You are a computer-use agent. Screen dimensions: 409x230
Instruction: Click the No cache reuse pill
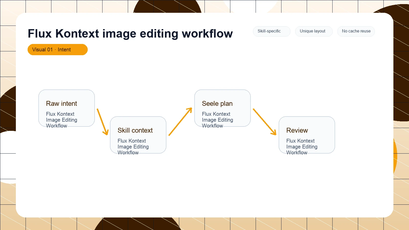[356, 31]
